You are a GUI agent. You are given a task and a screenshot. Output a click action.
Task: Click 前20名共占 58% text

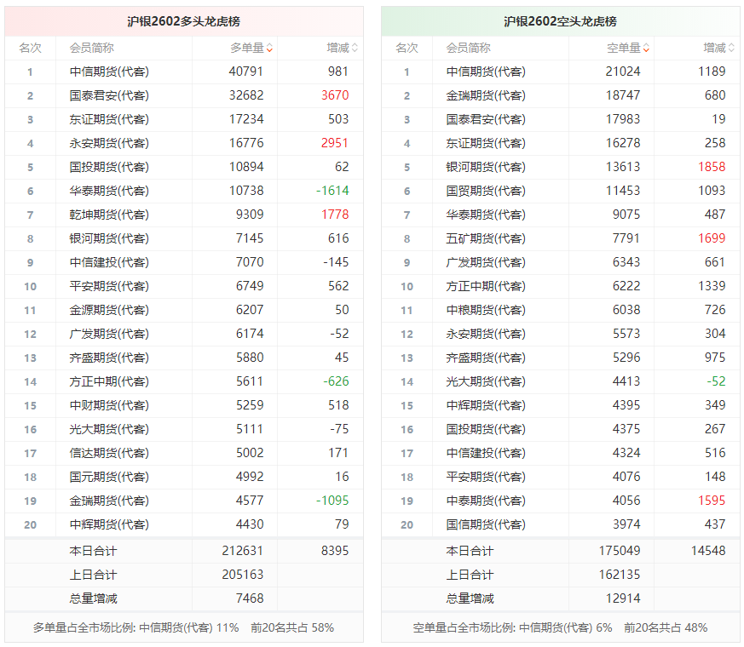click(292, 628)
